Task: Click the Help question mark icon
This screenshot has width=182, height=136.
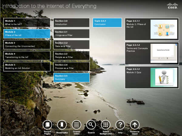Action: click(120, 125)
